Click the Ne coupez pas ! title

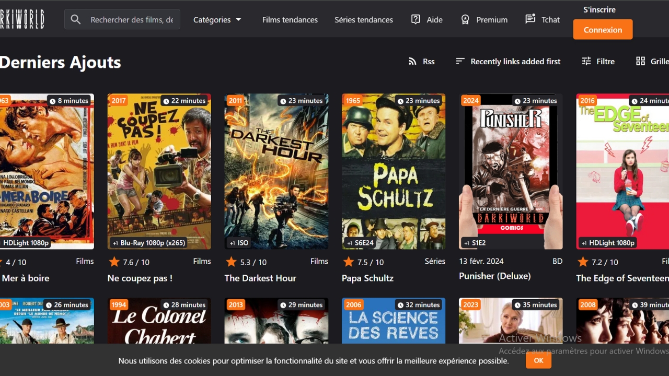pyautogui.click(x=140, y=278)
